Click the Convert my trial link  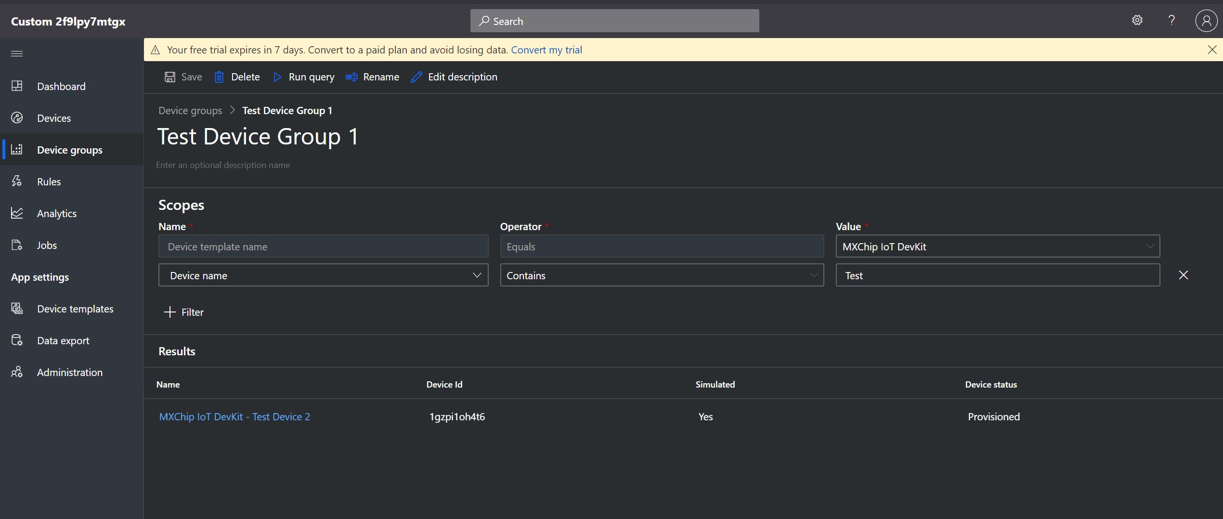546,50
